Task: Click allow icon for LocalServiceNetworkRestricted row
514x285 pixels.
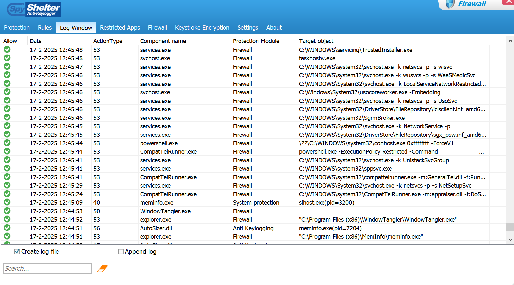Action: (7, 84)
